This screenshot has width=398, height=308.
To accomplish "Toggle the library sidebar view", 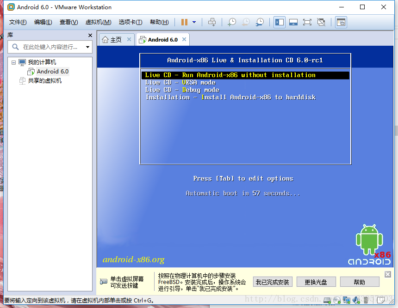I will (280, 22).
